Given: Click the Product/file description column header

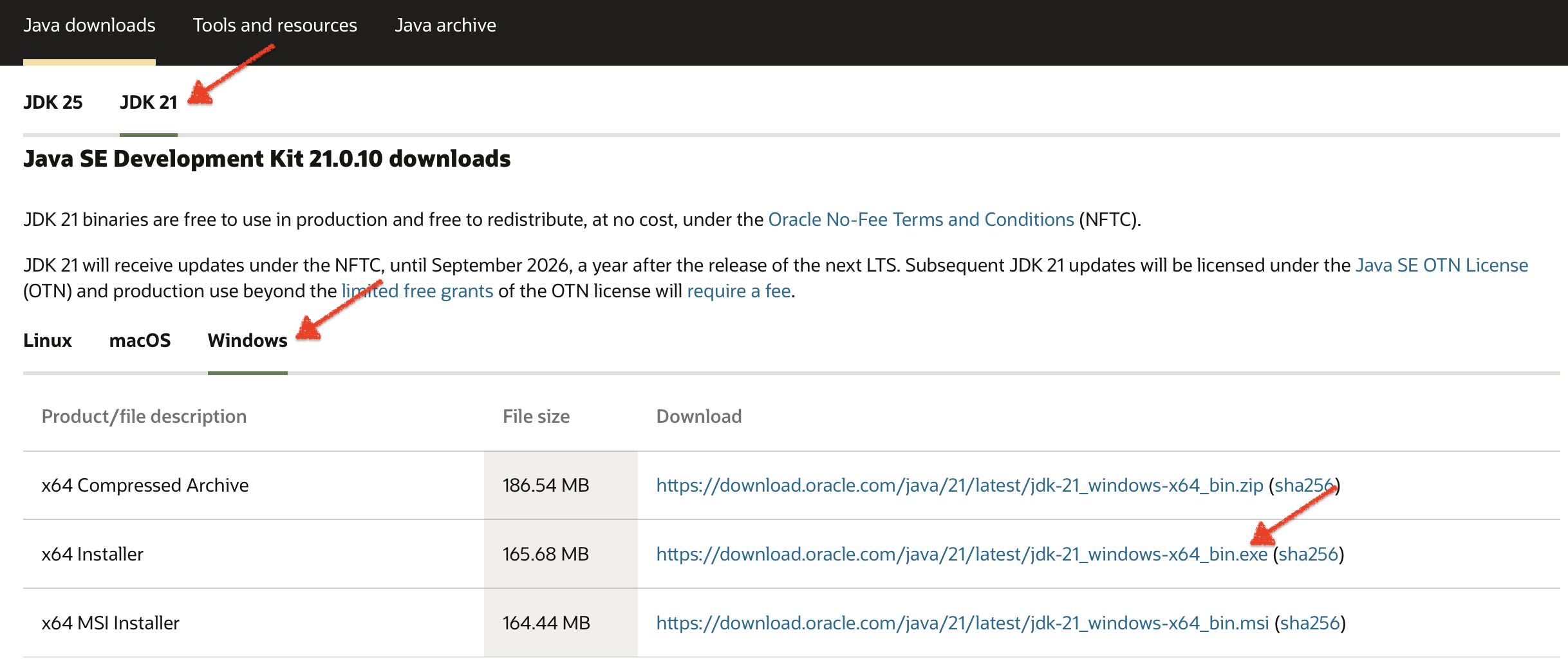Looking at the screenshot, I should [x=144, y=416].
